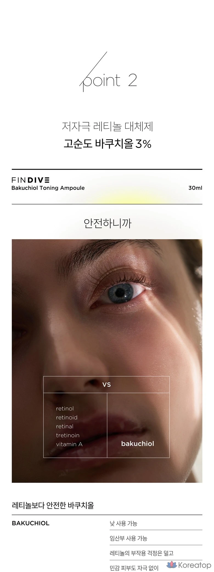Click the Koreatop lotus logo icon
Screen dimensions: 214x572
(x=172, y=565)
